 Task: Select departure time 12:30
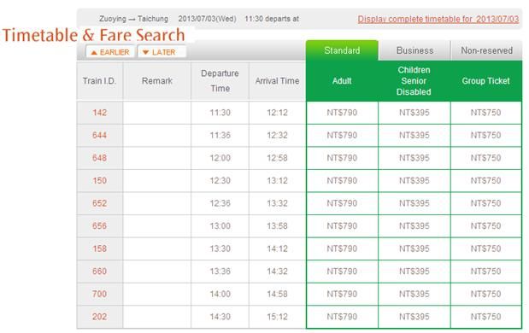[220, 181]
